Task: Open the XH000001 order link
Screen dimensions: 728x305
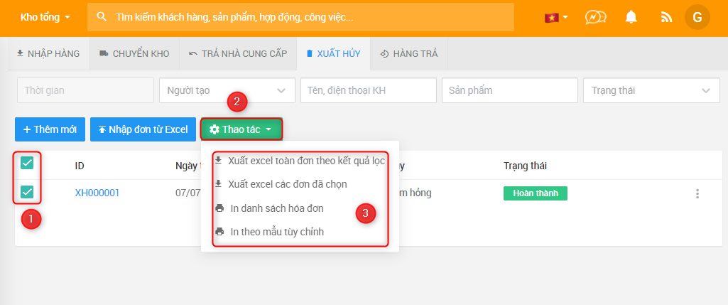Action: click(97, 193)
